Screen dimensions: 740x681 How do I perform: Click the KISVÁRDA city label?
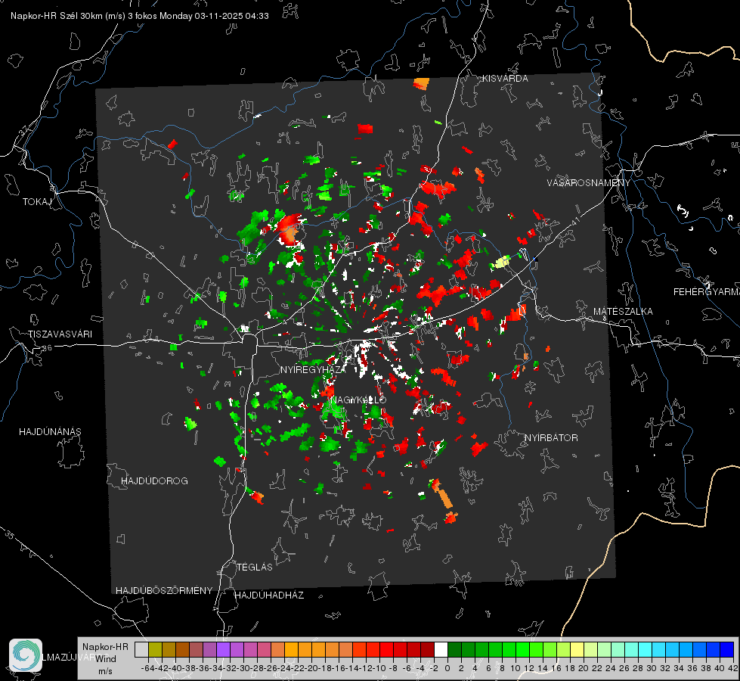[505, 79]
